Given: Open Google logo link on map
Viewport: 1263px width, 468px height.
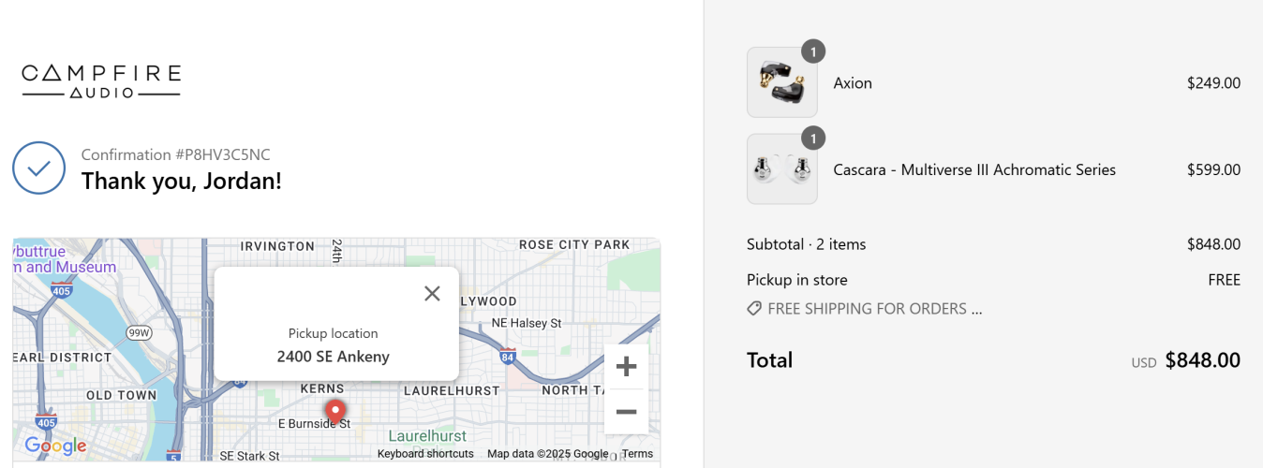Looking at the screenshot, I should click(55, 446).
